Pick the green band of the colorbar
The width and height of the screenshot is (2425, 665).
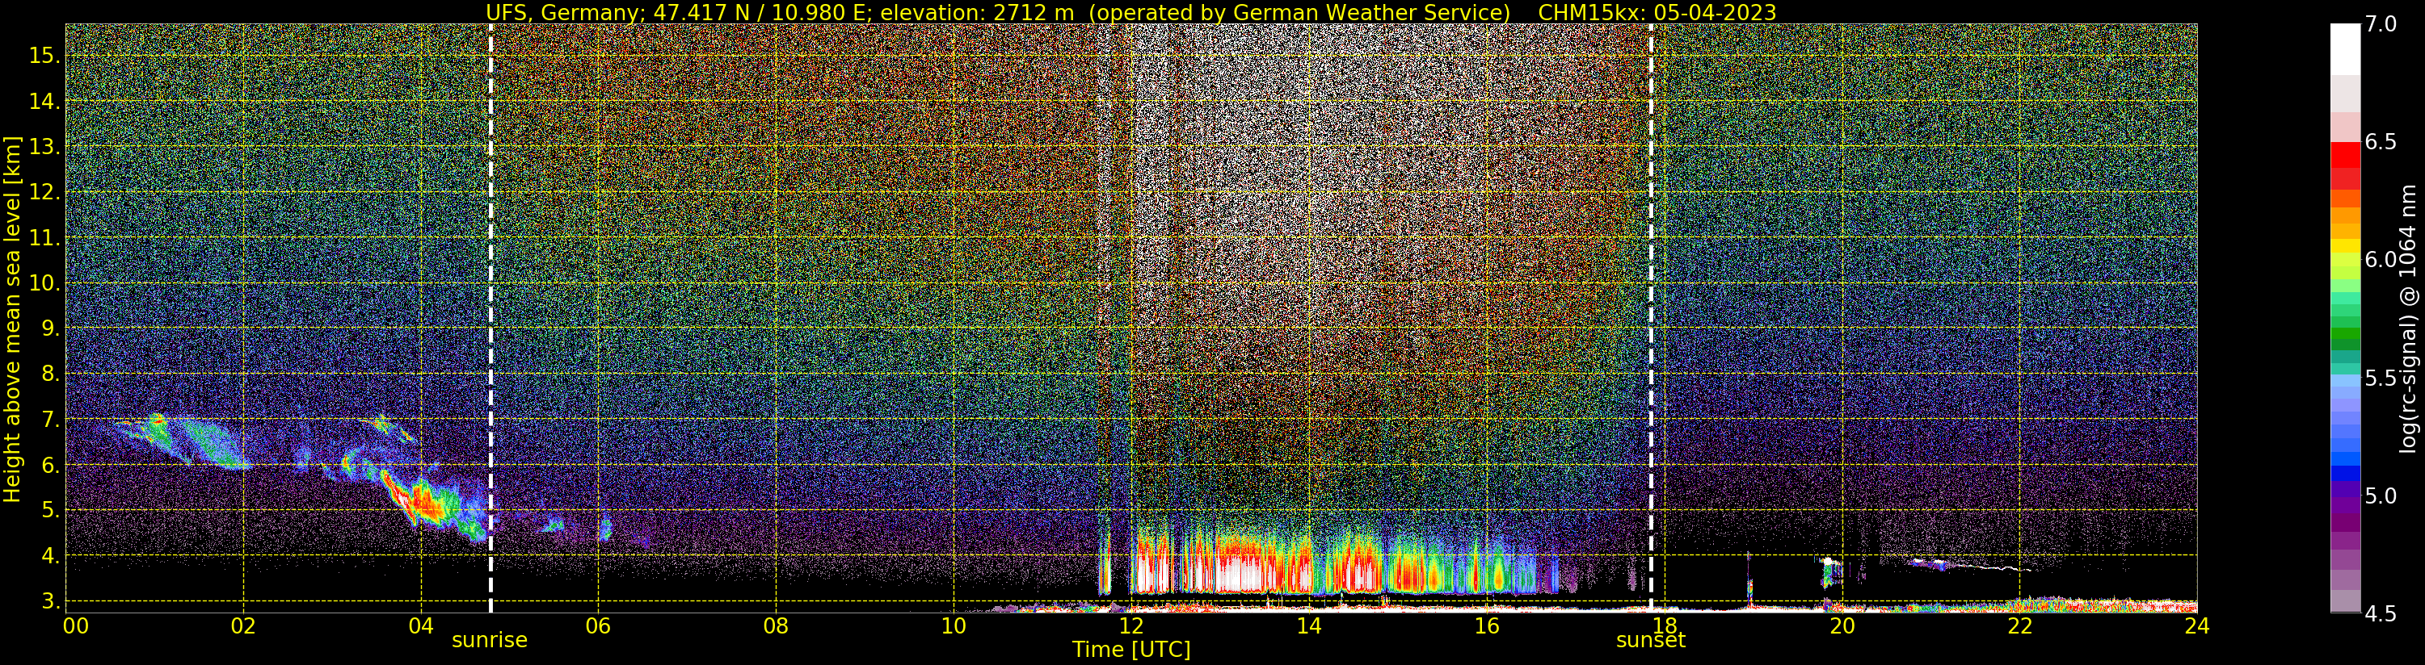[2345, 334]
